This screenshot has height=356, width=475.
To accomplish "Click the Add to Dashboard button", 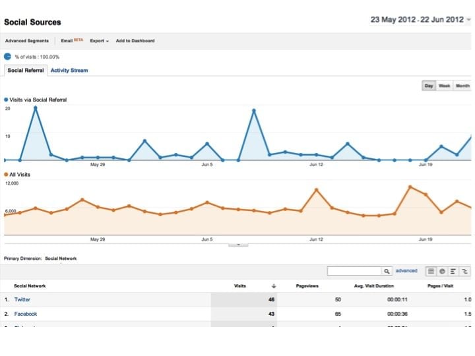I will click(x=135, y=41).
